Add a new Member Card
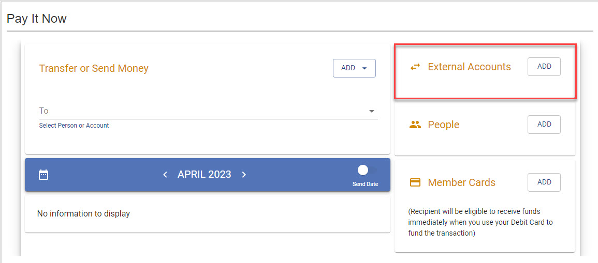This screenshot has height=263, width=598. [x=544, y=182]
